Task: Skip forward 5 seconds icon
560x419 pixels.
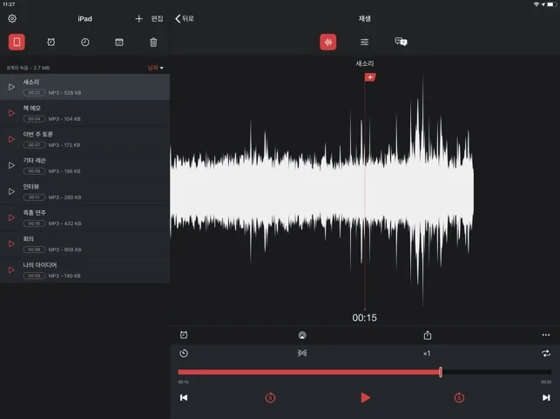Action: pyautogui.click(x=459, y=397)
